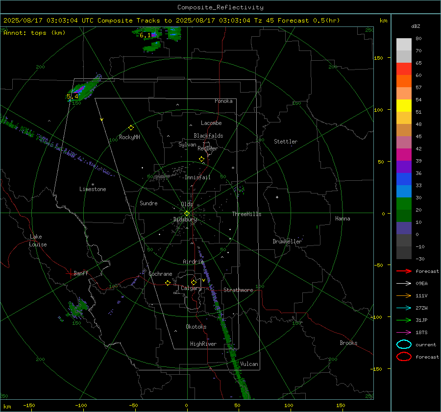
Task: Click the Cochrane city label
Action: [160, 274]
